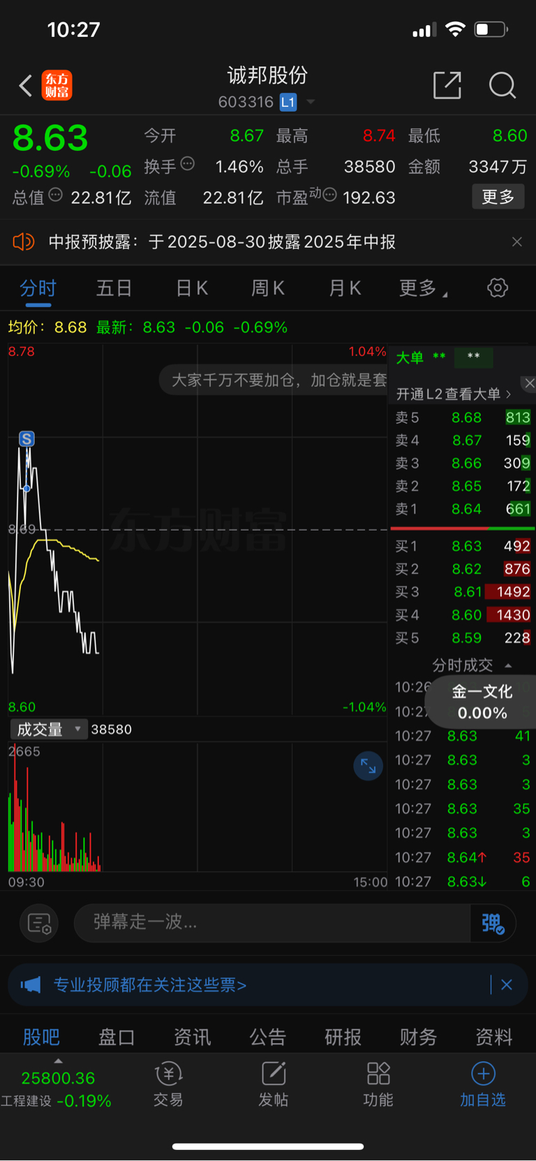Open 更多 quote details button

(498, 197)
